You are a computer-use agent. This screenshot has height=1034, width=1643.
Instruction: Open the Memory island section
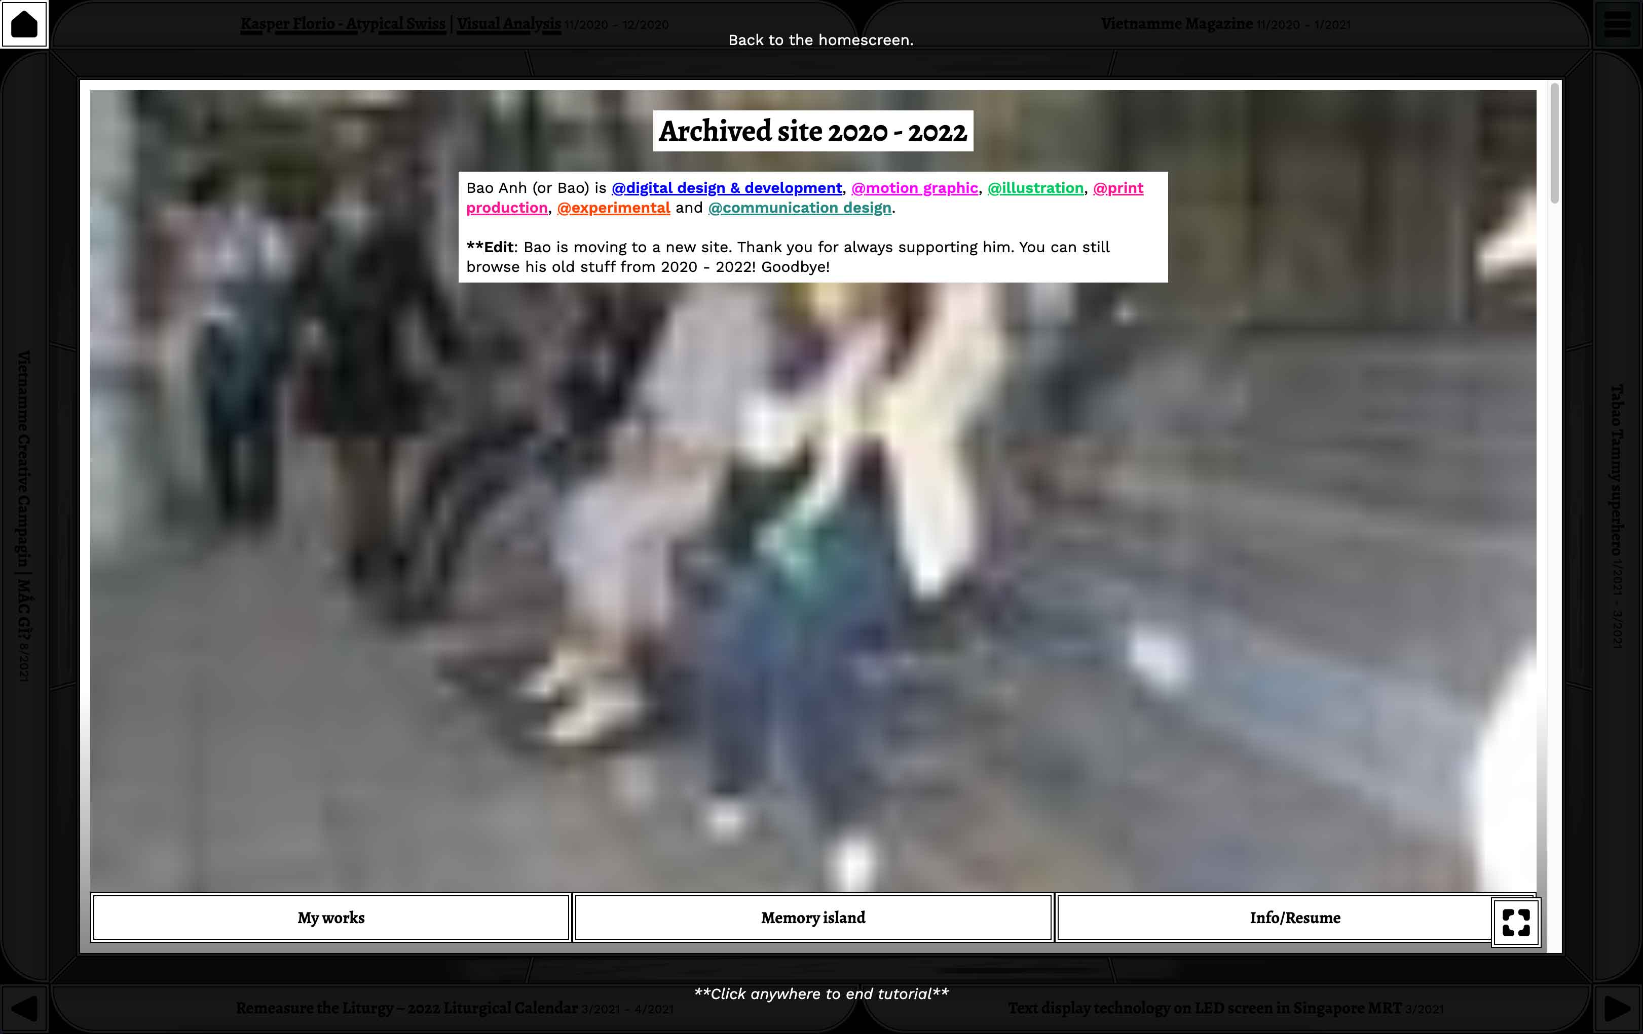[x=812, y=918]
